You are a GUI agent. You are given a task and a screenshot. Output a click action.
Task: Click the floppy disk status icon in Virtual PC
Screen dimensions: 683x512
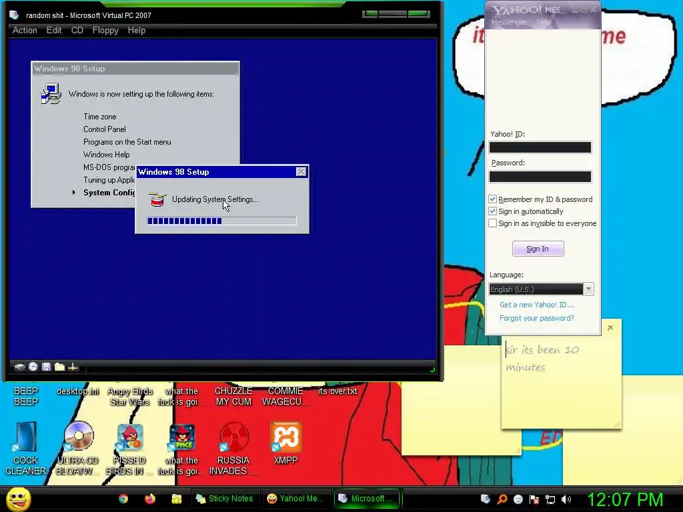46,367
